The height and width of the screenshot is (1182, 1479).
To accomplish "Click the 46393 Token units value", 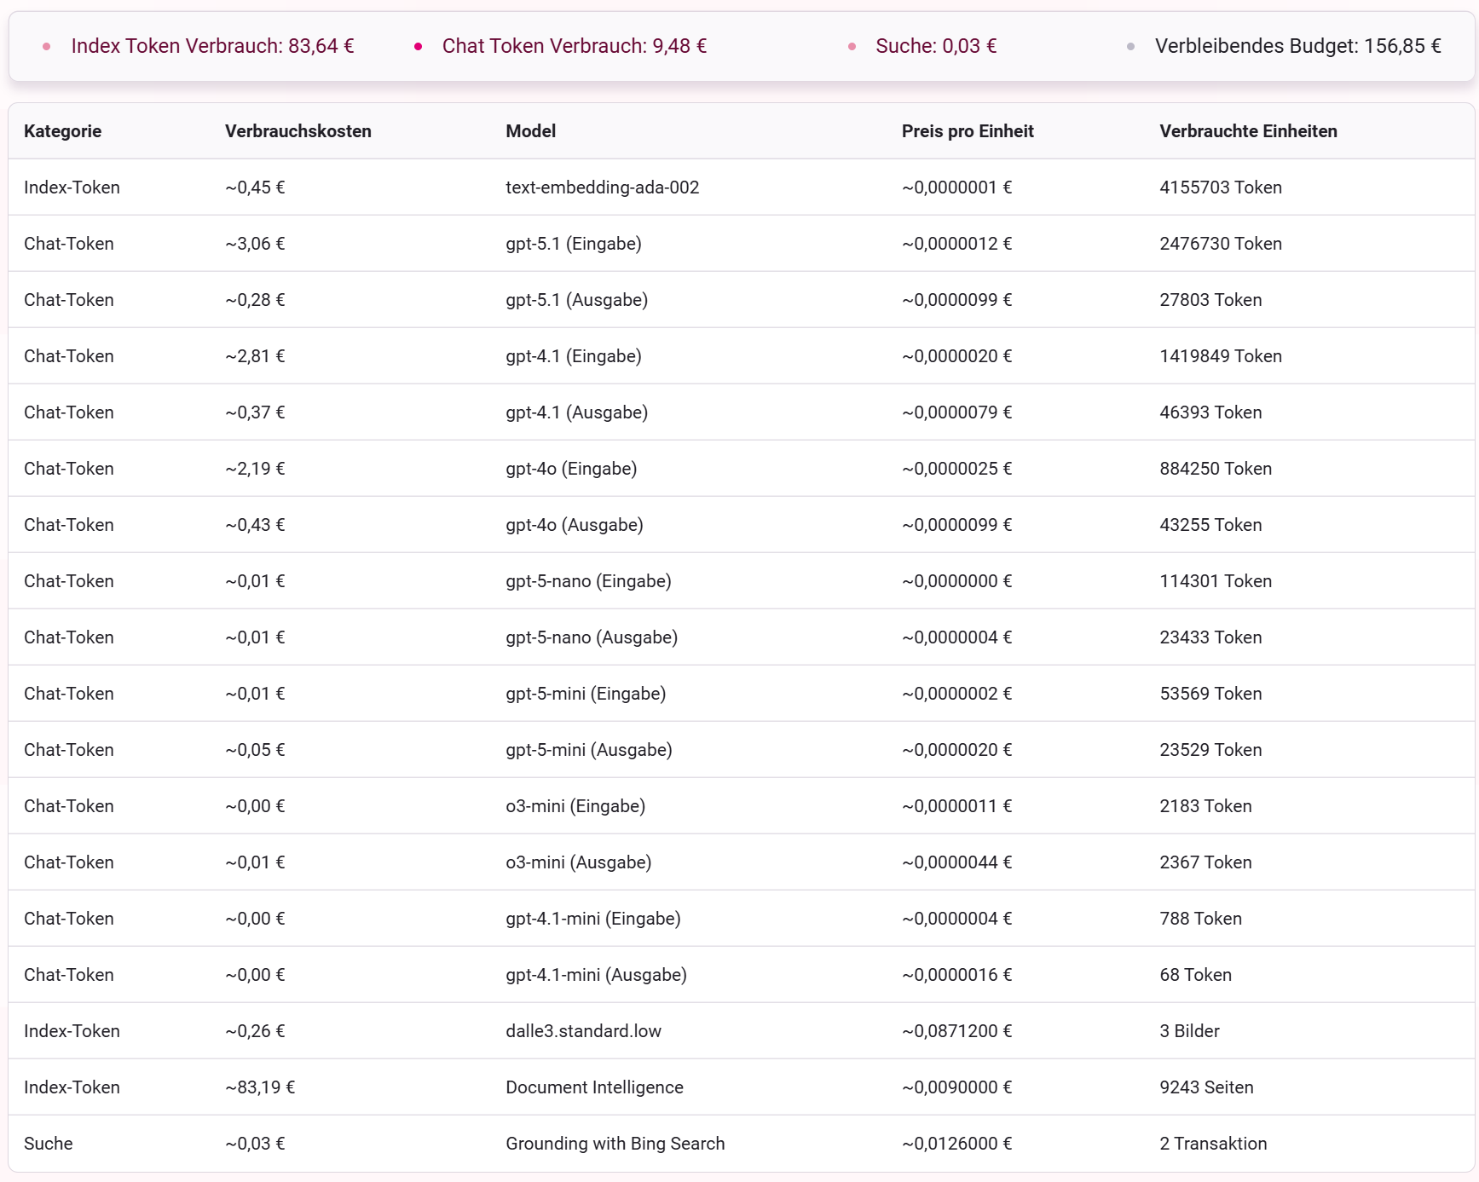I will [x=1210, y=412].
